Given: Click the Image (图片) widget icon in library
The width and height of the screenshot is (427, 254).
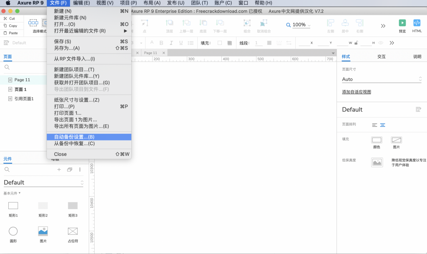Looking at the screenshot, I should coord(43,231).
